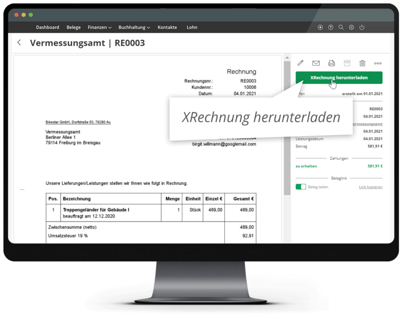Open the Dashboard menu item
This screenshot has width=403, height=315.
48,27
